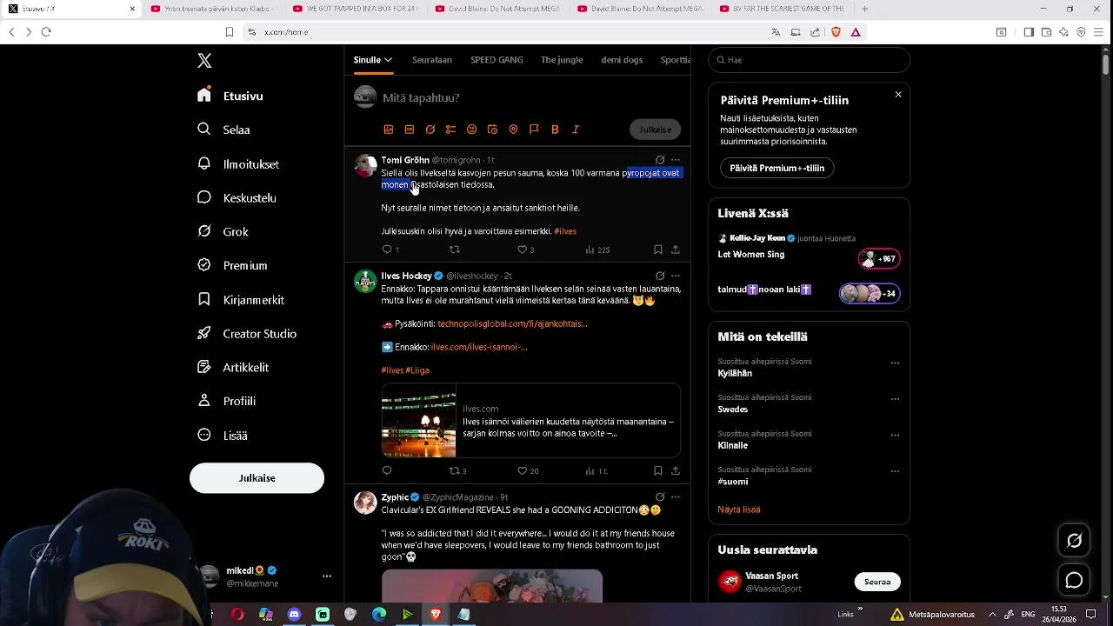Image resolution: width=1113 pixels, height=626 pixels.
Task: Click Brave Shields icon in address bar
Action: (835, 32)
